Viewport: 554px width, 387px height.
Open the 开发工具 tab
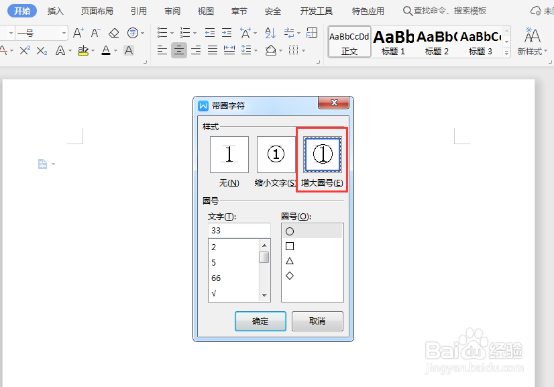317,11
